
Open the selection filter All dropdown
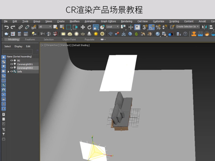(x=45, y=27)
